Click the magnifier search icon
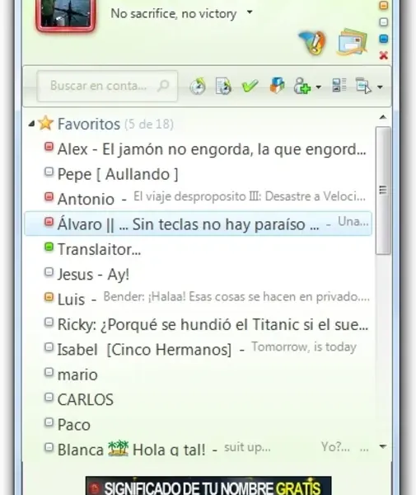Screen dimensions: 416x495 point(164,86)
